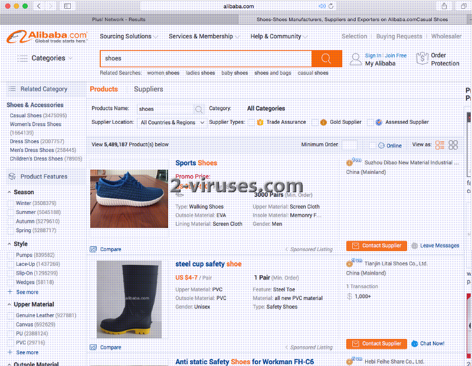This screenshot has height=366, width=472.
Task: Toggle Trade Assurance supplier type filter
Action: point(260,123)
